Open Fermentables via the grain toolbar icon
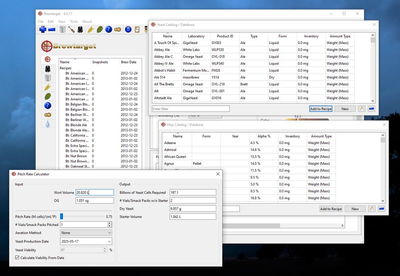 click(x=90, y=30)
